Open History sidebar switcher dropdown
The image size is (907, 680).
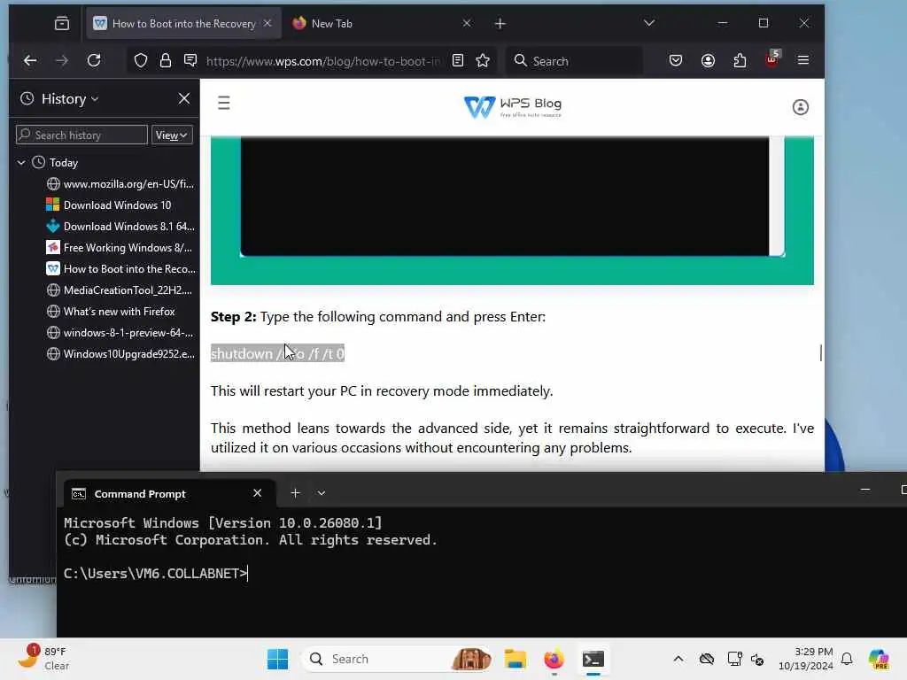69,99
